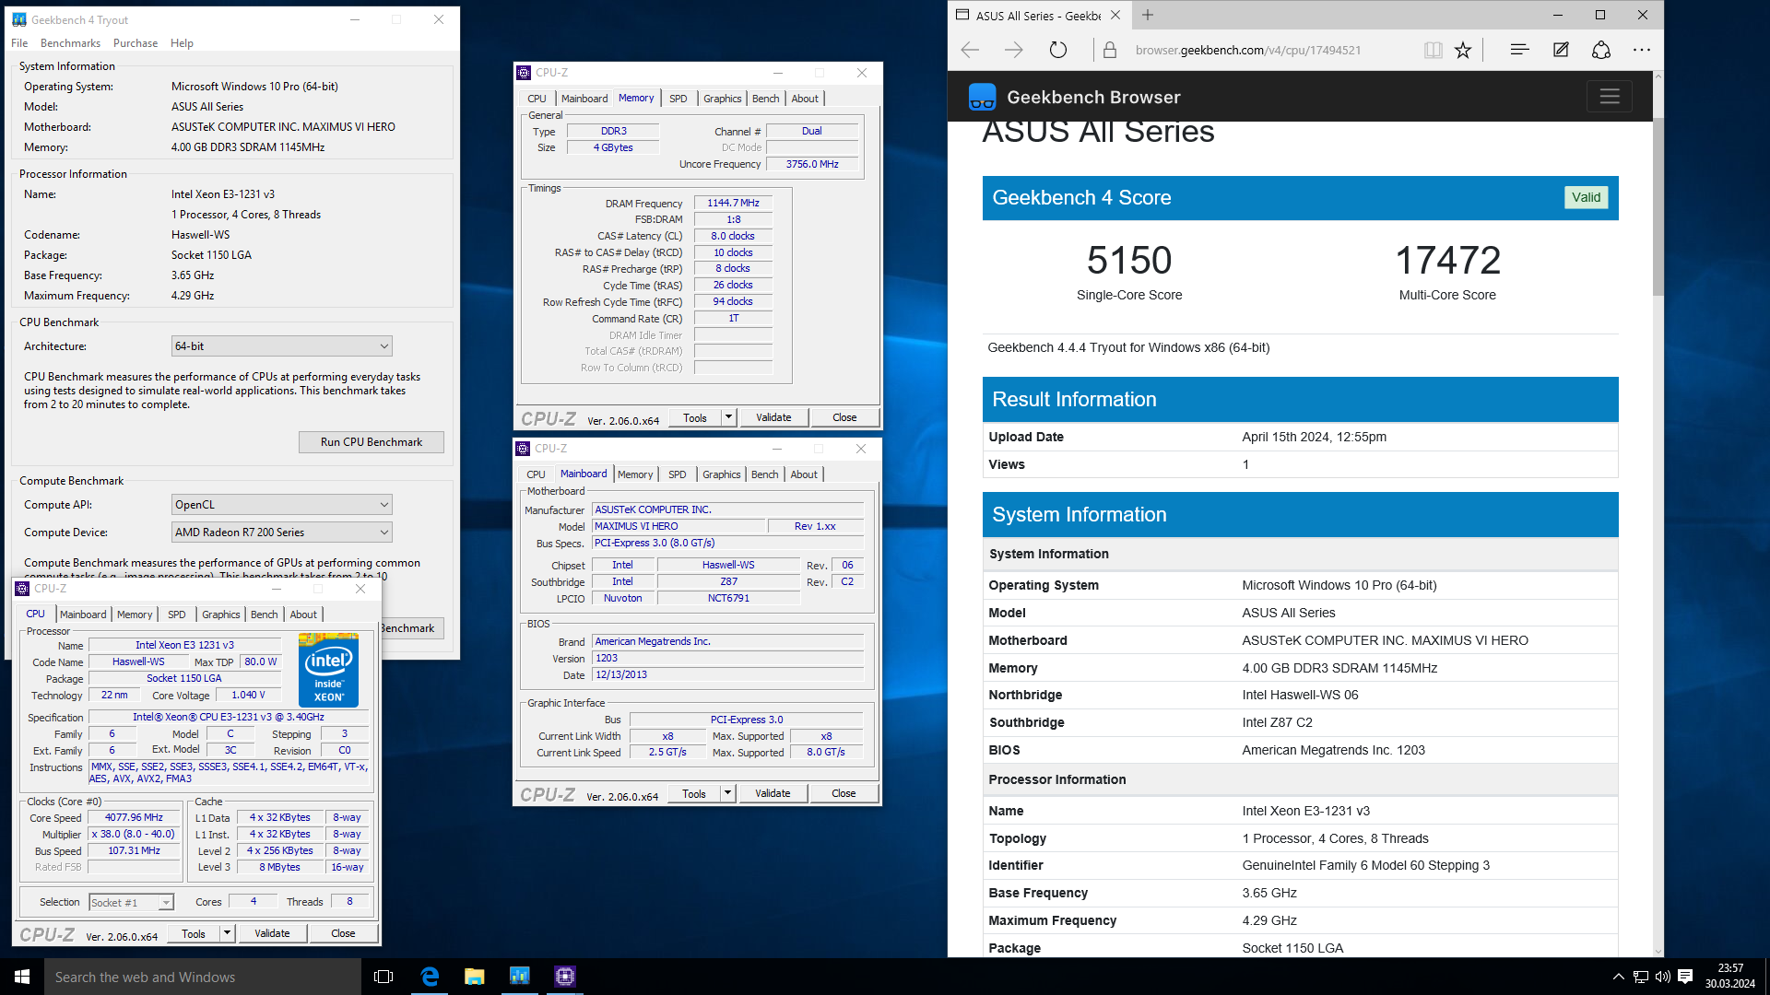This screenshot has width=1770, height=995.
Task: Switch to Graphics tab in CPU-Z CPU window
Action: pyautogui.click(x=221, y=615)
